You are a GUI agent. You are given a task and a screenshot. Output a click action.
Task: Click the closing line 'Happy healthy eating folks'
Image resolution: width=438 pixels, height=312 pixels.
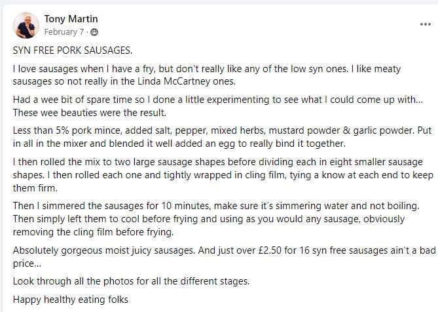[71, 300]
